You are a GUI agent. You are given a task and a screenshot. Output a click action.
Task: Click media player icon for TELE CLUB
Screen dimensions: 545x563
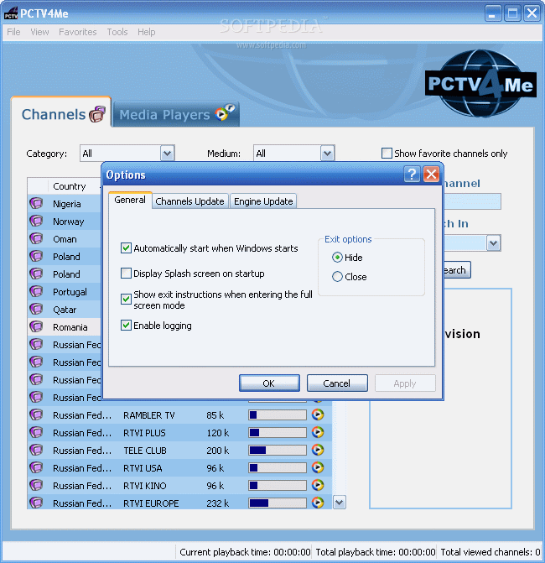(318, 450)
